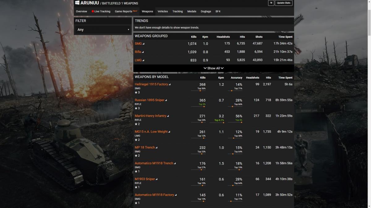Expand triangle beside MG15 n.A. Low Weight

pyautogui.click(x=169, y=132)
